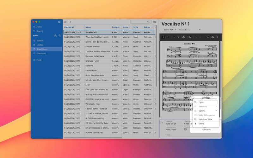Select the row "4. Old Simon the King"
Image resolution: width=253 pixels, height=158 pixels.
tap(109, 118)
